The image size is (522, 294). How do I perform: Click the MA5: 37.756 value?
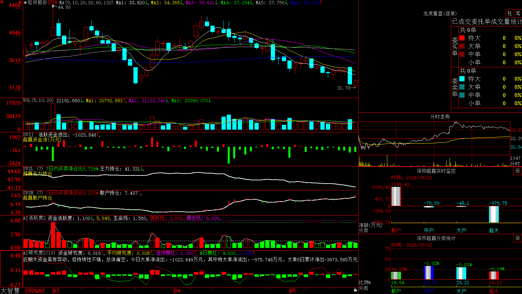tap(271, 3)
